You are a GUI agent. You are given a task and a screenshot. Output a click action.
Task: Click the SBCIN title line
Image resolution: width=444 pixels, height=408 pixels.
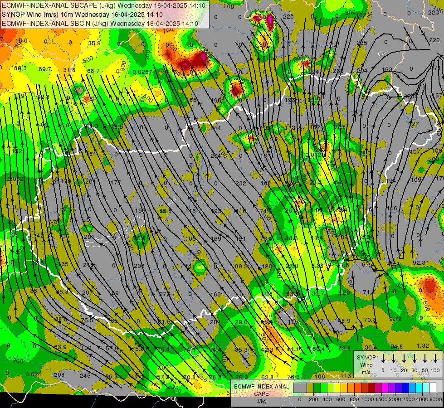(x=100, y=24)
